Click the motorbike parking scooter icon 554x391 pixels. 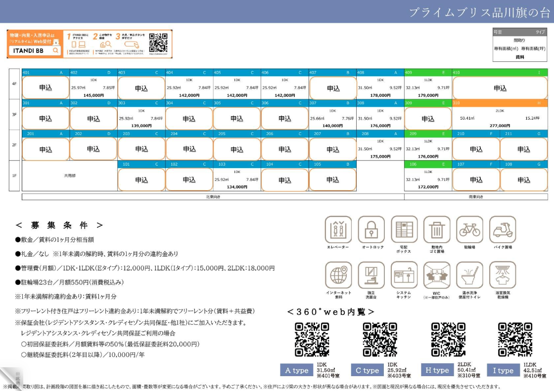tap(502, 229)
